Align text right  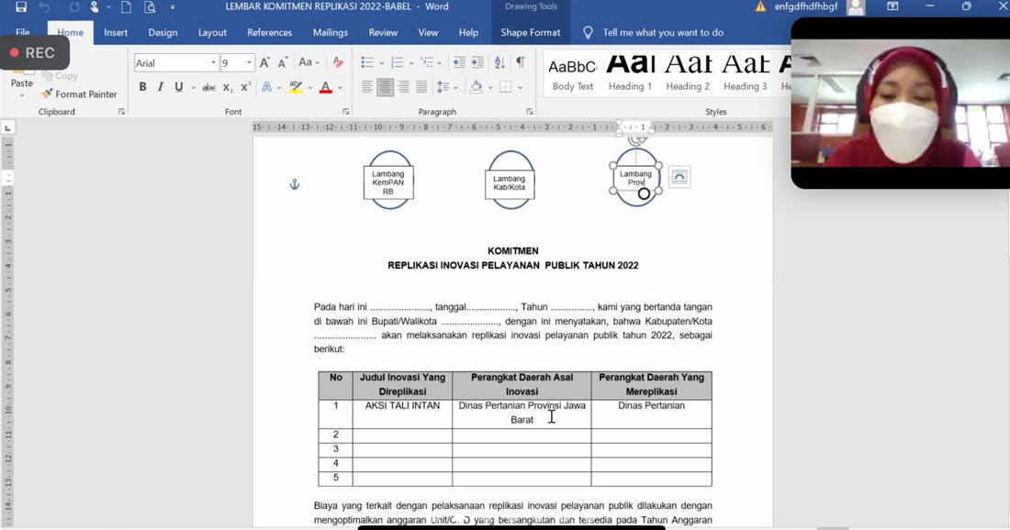tap(404, 87)
